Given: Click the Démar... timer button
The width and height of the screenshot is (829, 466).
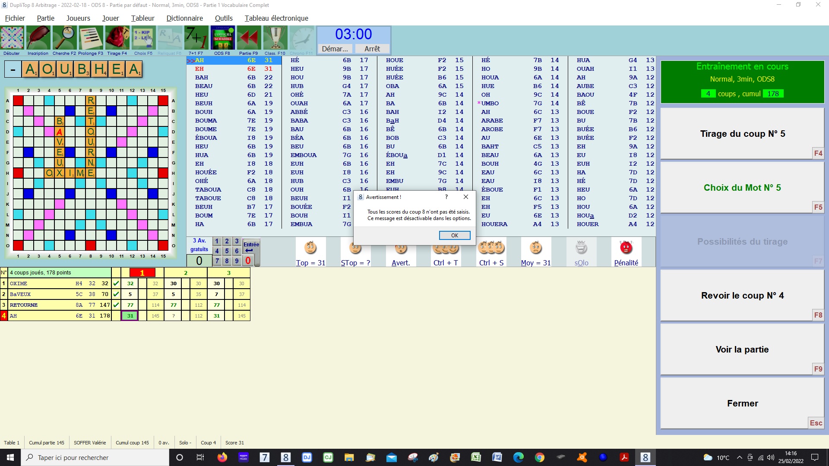Looking at the screenshot, I should pos(335,49).
